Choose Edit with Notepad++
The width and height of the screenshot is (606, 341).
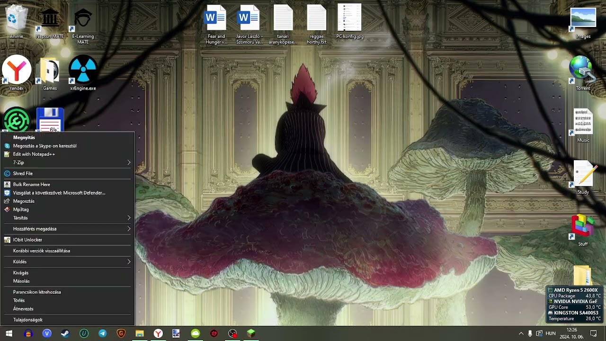(x=67, y=154)
